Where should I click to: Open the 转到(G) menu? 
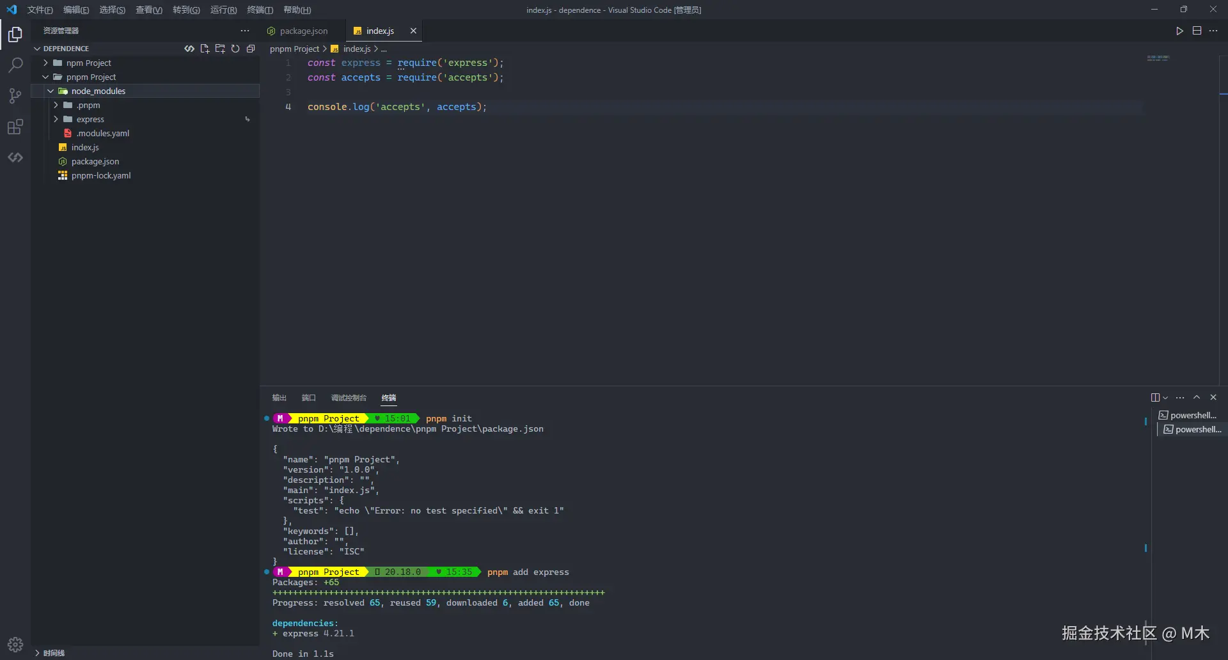[x=186, y=10]
